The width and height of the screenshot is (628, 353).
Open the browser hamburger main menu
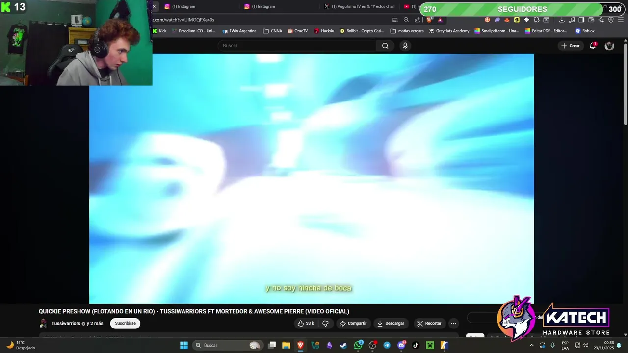coord(621,20)
